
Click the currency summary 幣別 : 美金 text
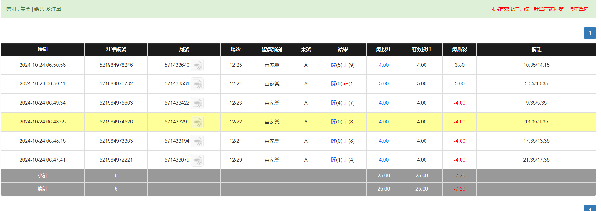click(18, 9)
